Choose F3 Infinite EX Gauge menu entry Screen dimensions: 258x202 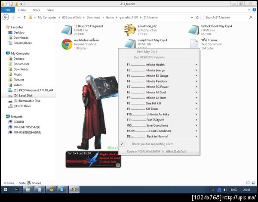(x=159, y=76)
